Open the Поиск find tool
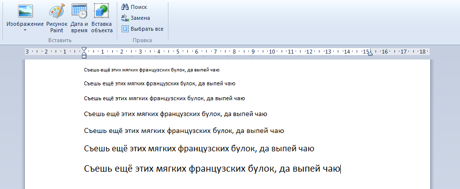460x189 pixels. [134, 7]
